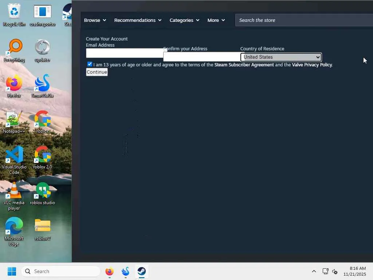The image size is (373, 280).
Task: Select the crashreporter desktop icon
Action: pos(42,15)
